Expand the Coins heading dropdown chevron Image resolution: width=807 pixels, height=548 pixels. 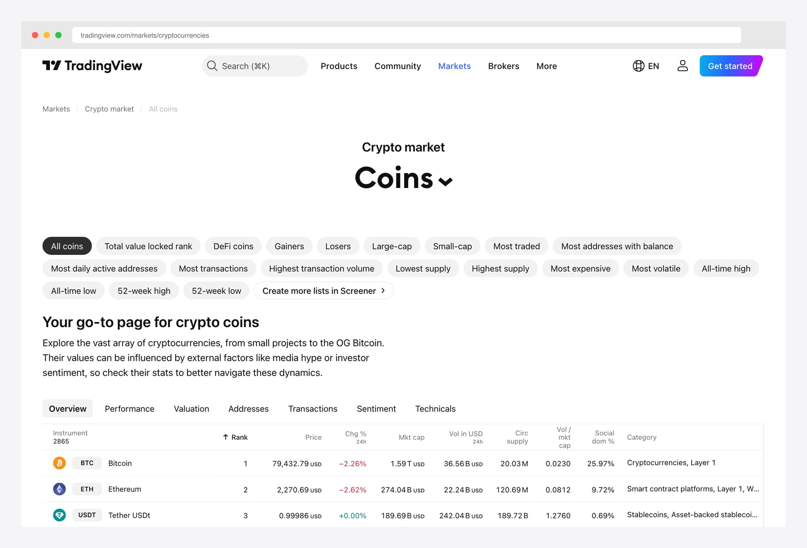tap(445, 182)
